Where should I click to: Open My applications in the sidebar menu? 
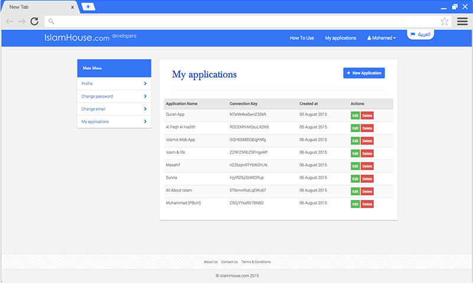[114, 122]
